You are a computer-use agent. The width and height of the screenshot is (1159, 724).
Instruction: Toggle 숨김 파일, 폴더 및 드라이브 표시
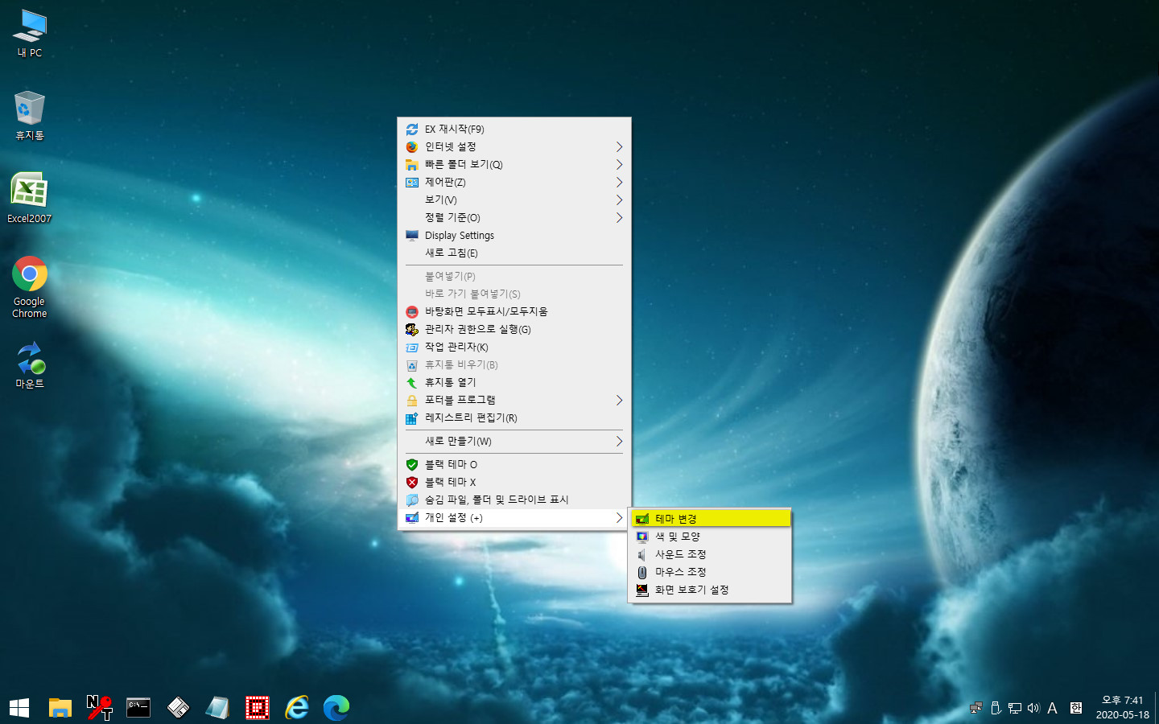tap(514, 500)
